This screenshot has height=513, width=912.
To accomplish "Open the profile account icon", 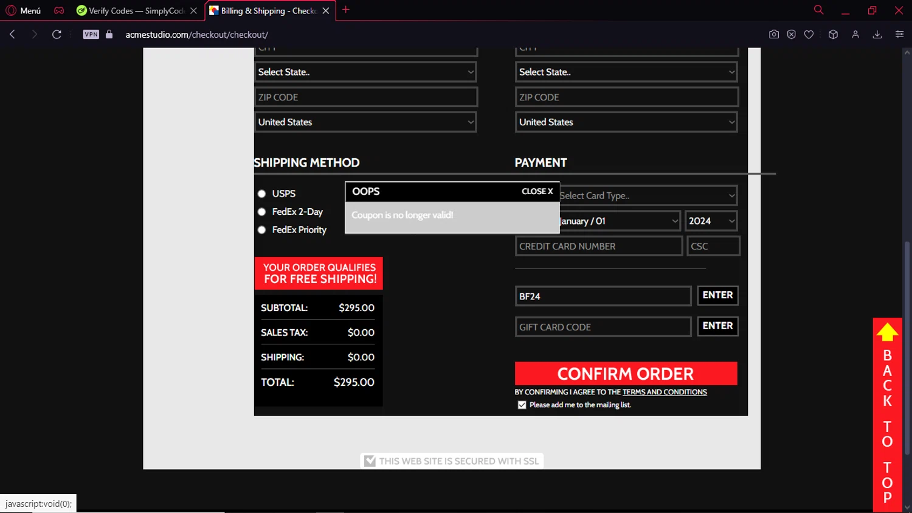I will [855, 34].
